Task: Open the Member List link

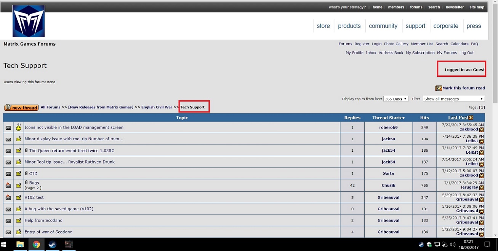Action: click(x=422, y=44)
